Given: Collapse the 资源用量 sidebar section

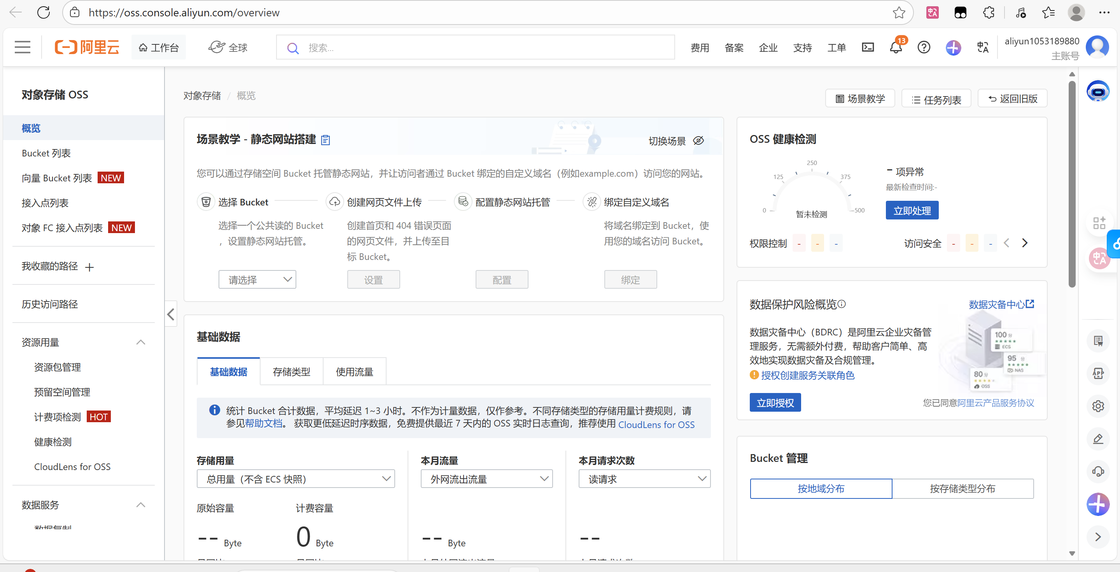Looking at the screenshot, I should 140,342.
